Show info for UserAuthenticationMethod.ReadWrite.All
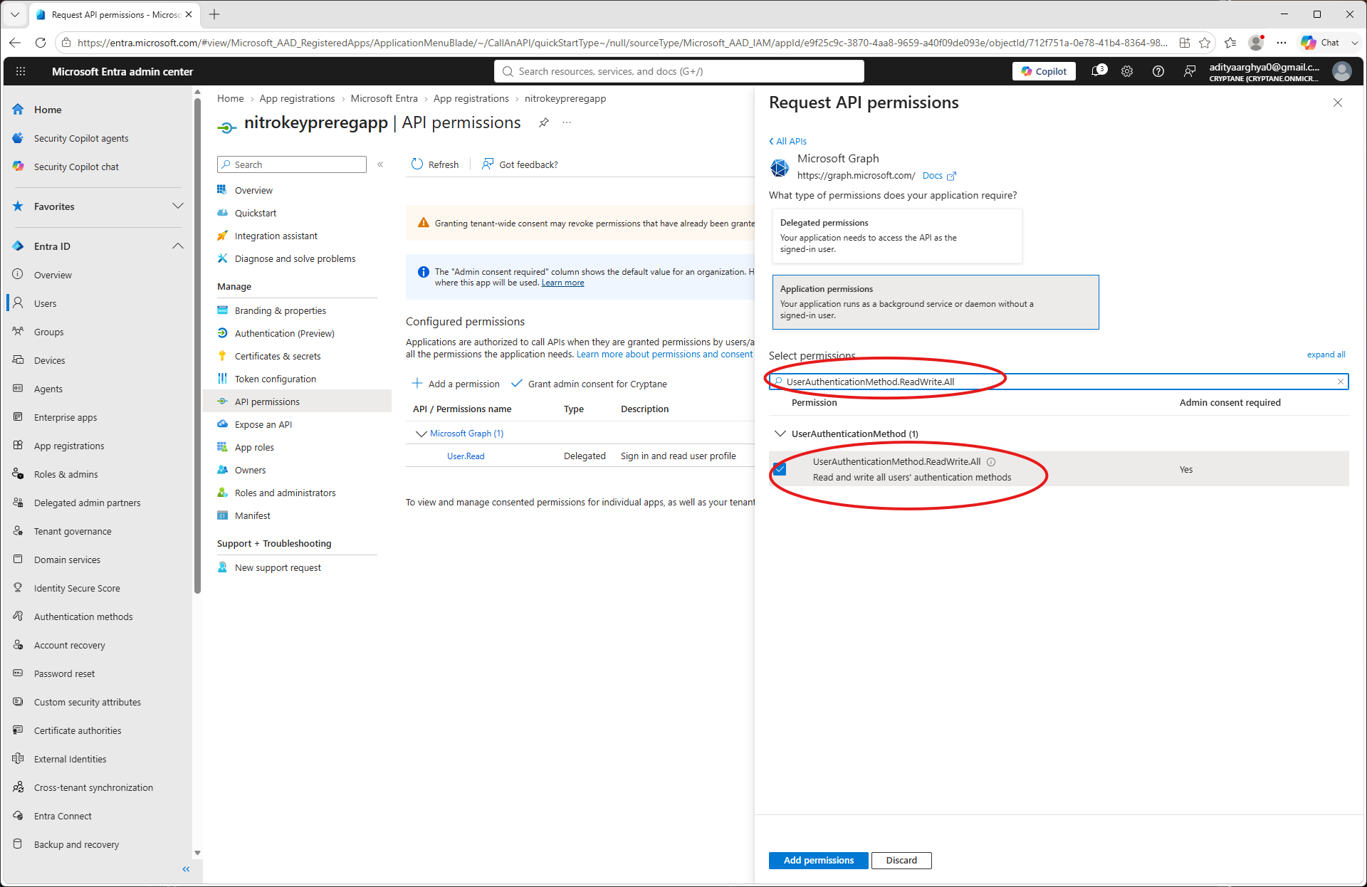 (x=991, y=462)
